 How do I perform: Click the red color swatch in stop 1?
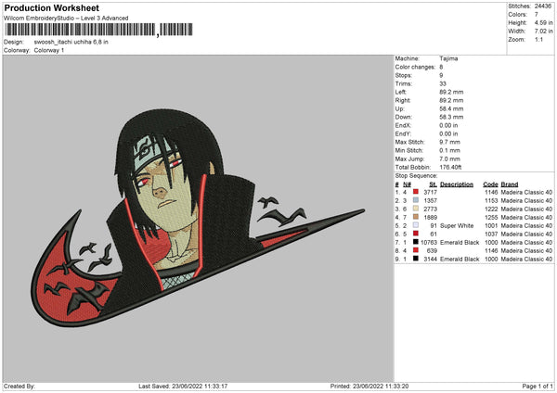coord(416,192)
